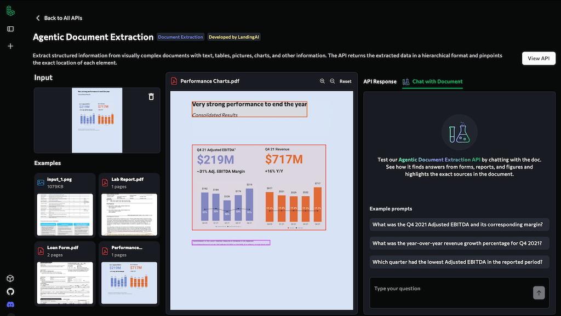561x316 pixels.
Task: Open the Discord icon link
Action: point(10,305)
